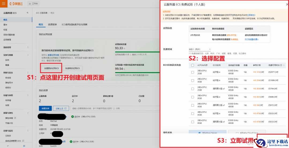Image resolution: width=289 pixels, height=148 pixels.
Task: Click the 迁移上云 button
Action: 61,108
